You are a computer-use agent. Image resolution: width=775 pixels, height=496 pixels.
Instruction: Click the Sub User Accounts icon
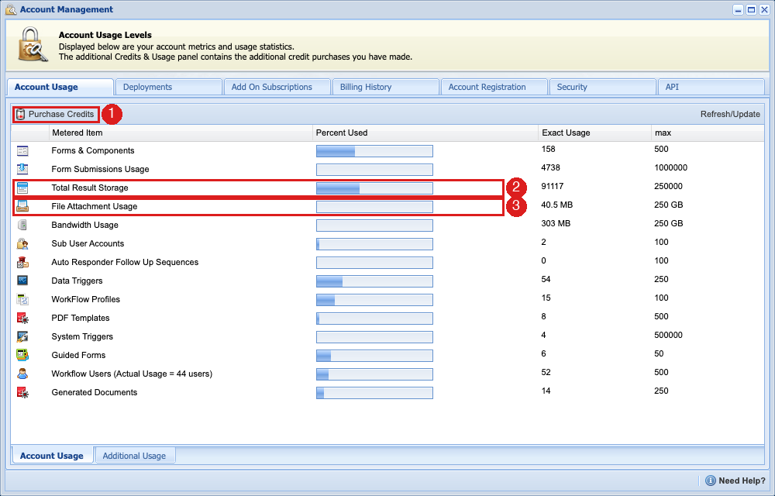tap(22, 243)
